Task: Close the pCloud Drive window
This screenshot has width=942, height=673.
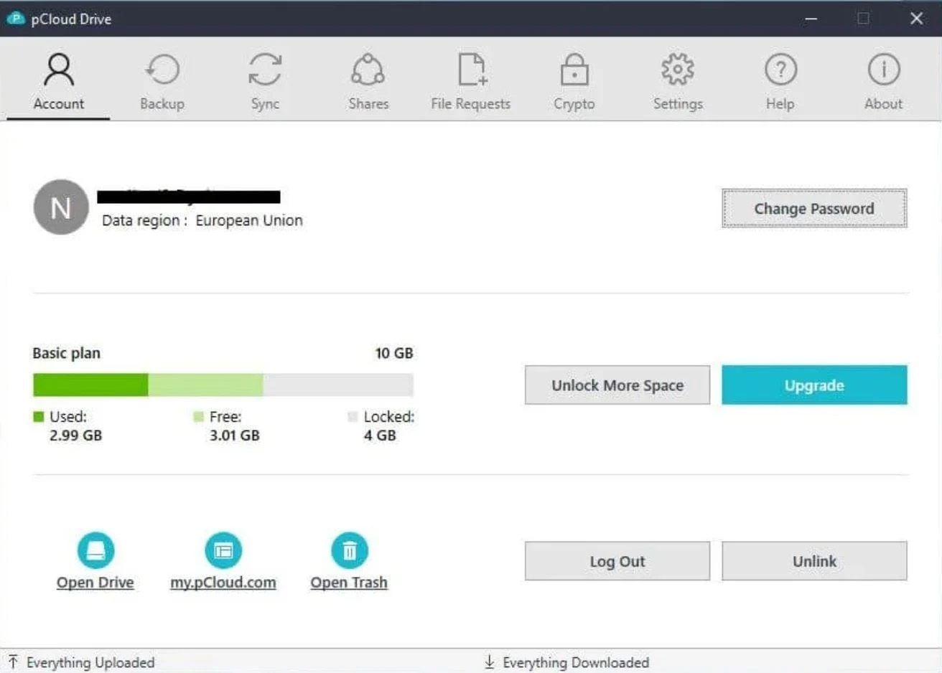Action: (916, 19)
